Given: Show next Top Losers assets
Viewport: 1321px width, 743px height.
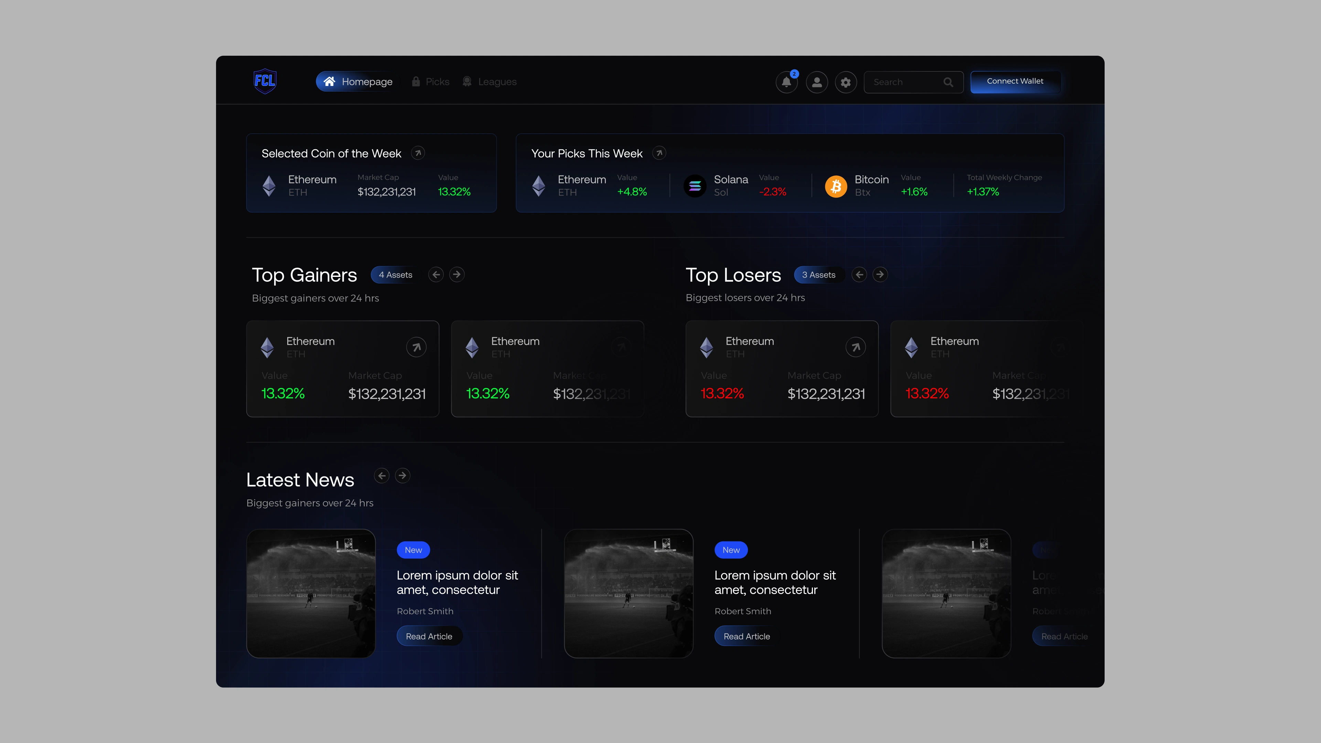Looking at the screenshot, I should click(880, 274).
